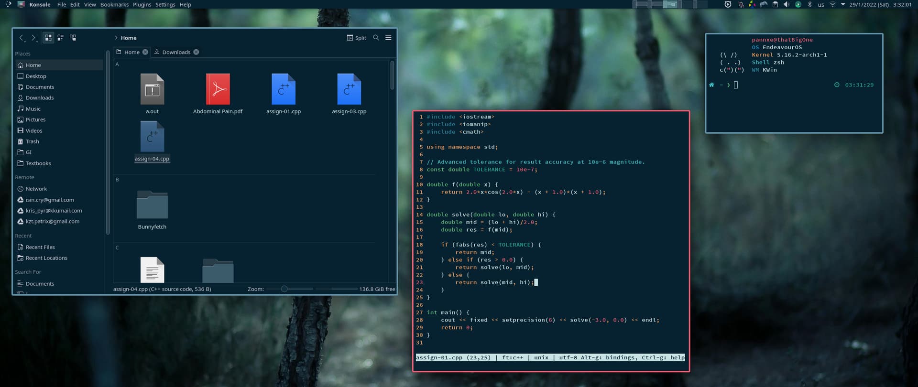This screenshot has width=918, height=387.
Task: Adjust the icon zoom slider handle
Action: pyautogui.click(x=284, y=289)
